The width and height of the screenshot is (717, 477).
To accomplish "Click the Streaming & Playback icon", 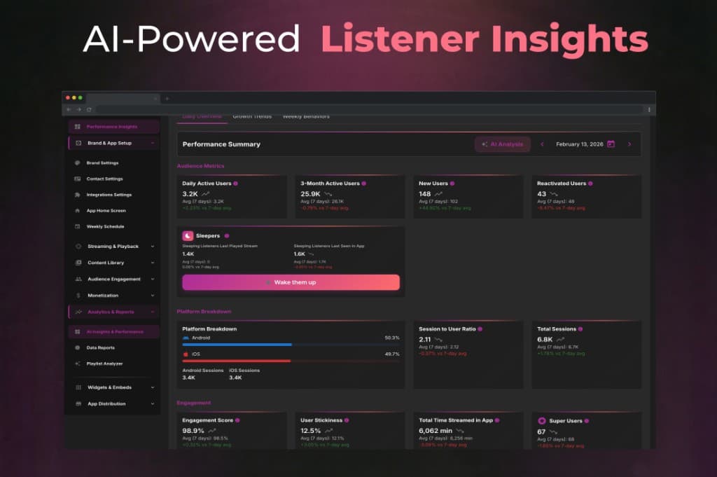I will 78,247.
